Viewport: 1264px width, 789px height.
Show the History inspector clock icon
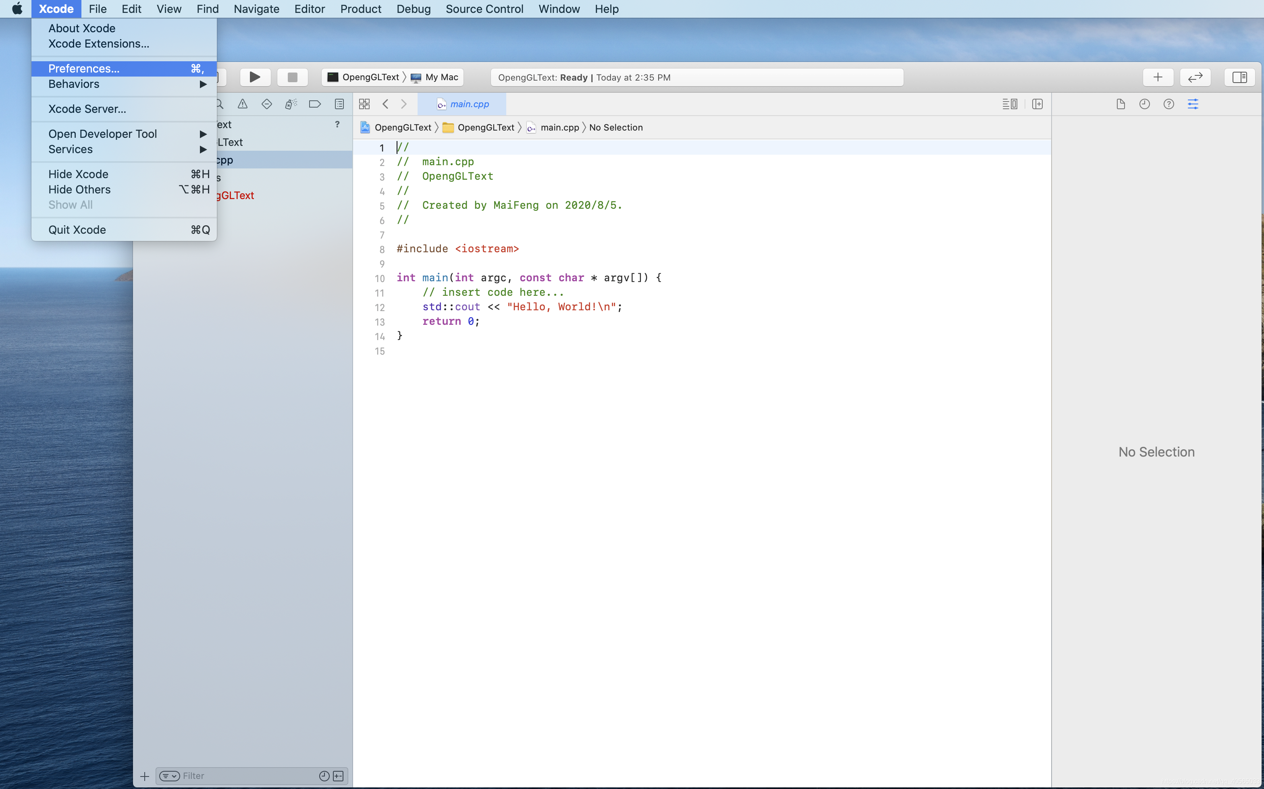1144,104
